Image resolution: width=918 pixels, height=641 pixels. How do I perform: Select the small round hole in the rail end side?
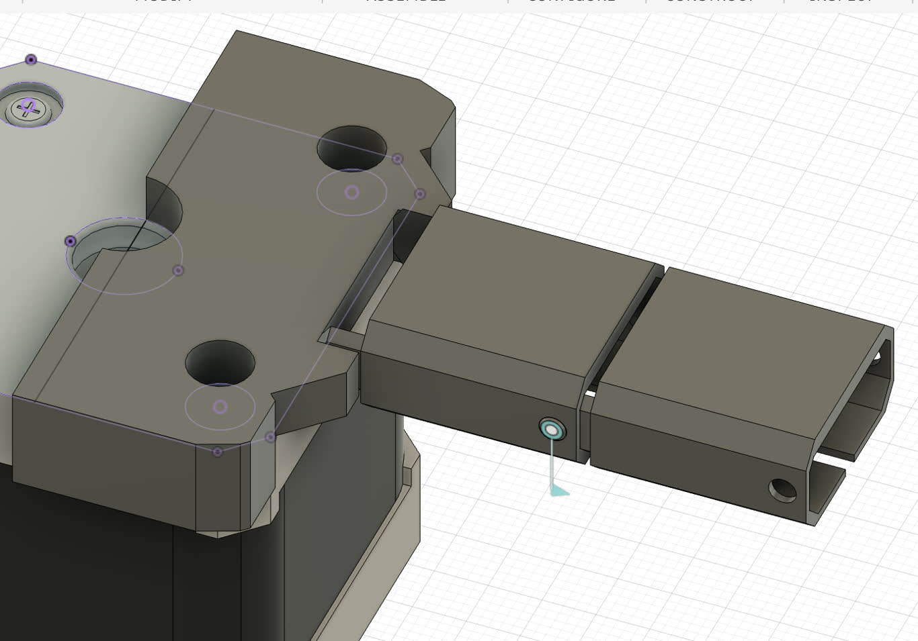(782, 491)
